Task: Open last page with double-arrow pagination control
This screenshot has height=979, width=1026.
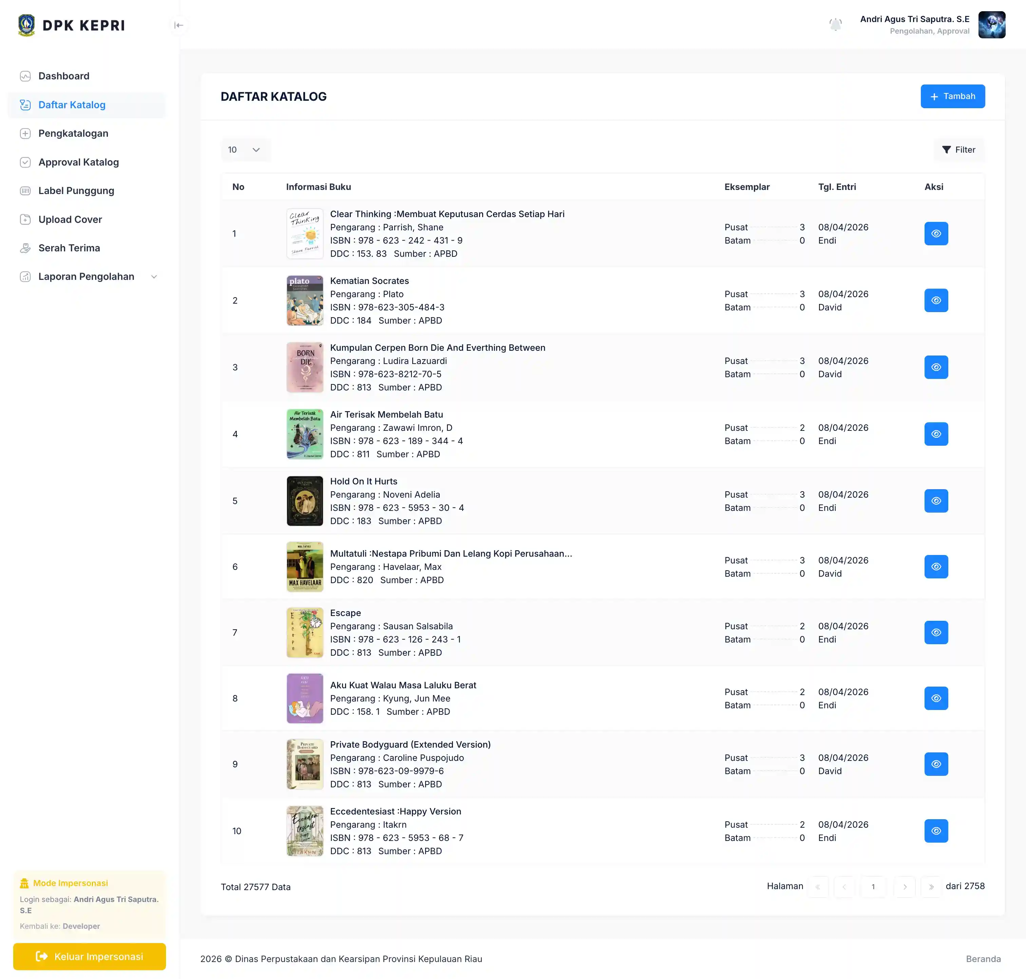Action: click(x=931, y=886)
